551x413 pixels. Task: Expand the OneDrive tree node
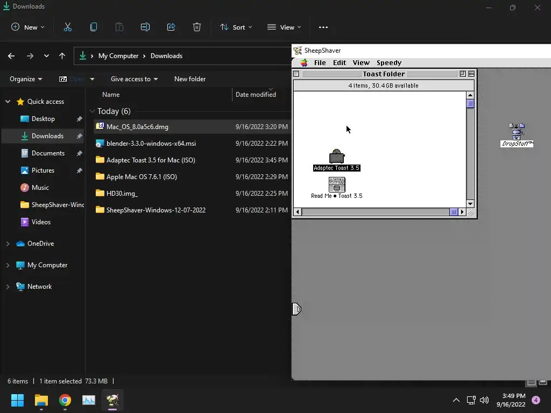[x=8, y=244]
